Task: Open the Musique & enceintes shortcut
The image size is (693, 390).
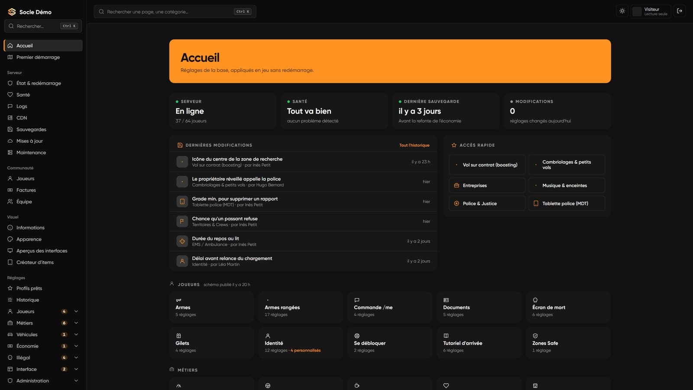Action: click(x=567, y=185)
